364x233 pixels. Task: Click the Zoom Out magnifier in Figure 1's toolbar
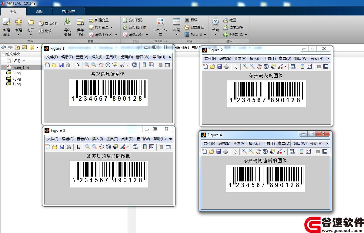click(94, 65)
